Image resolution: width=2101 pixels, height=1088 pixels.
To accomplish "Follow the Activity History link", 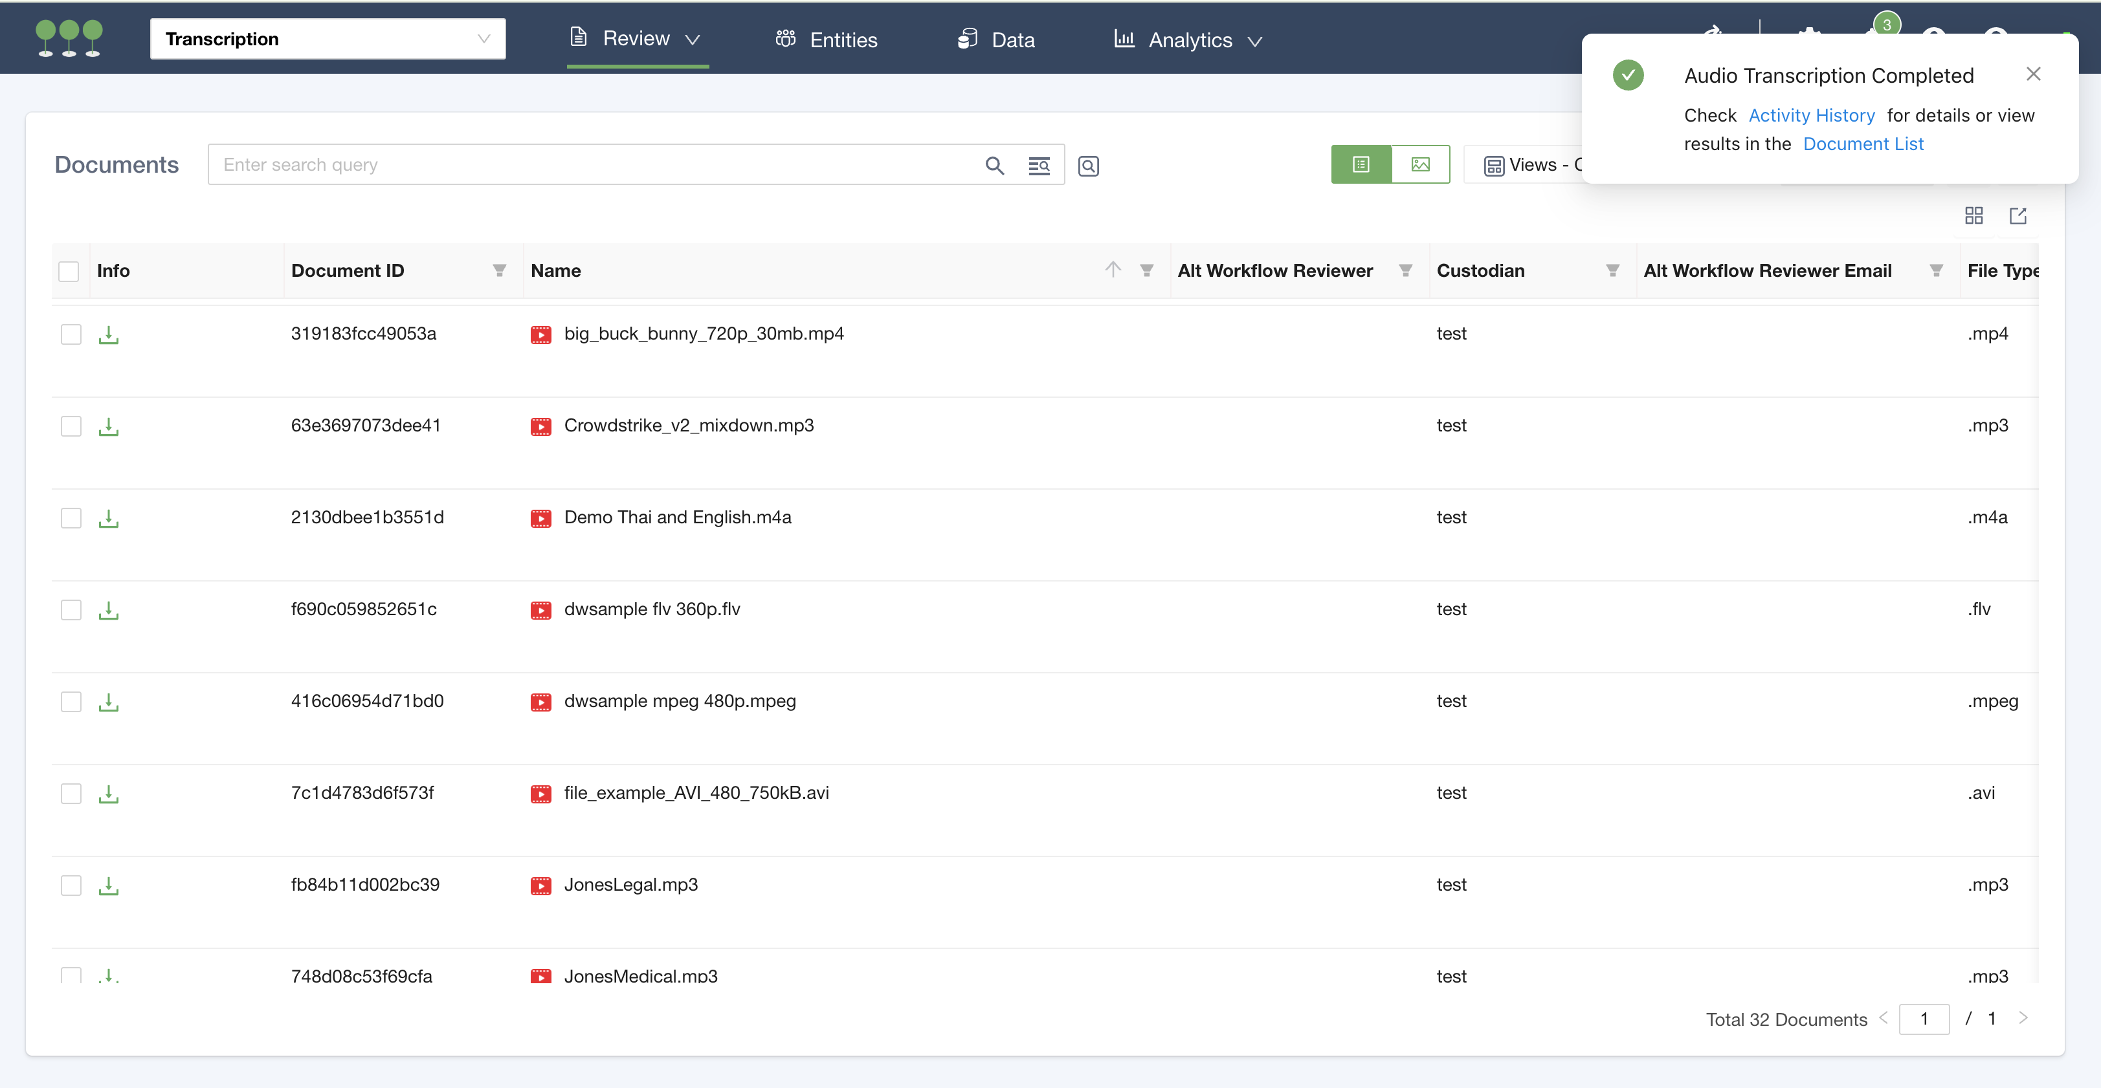I will [1812, 116].
